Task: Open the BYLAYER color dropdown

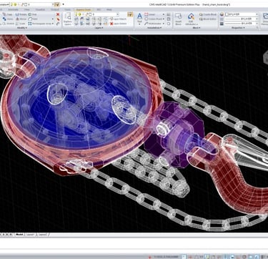Action: [x=241, y=14]
